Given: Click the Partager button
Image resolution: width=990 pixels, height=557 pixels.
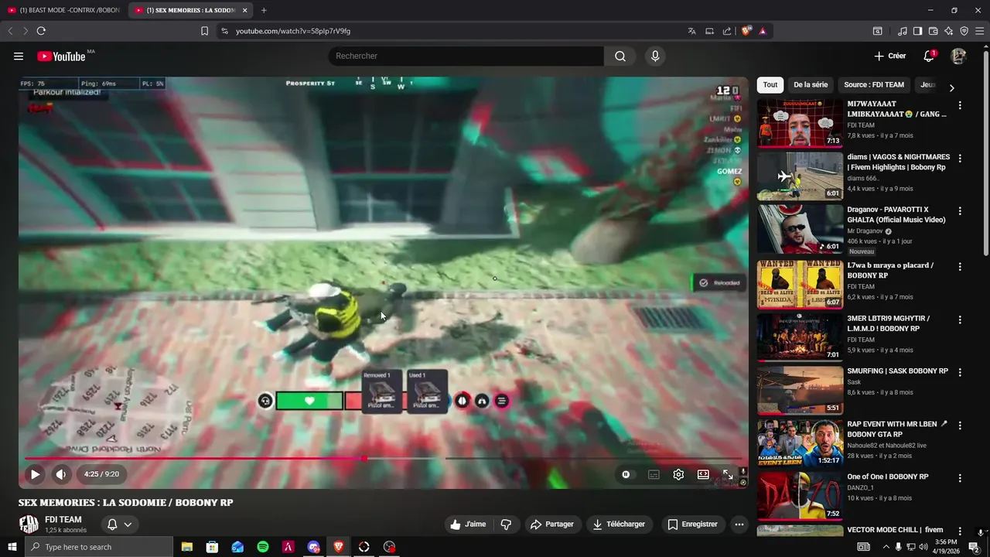Looking at the screenshot, I should pos(552,524).
